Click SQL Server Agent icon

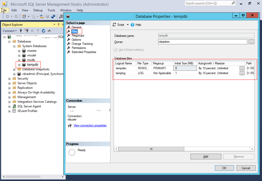pos(14,106)
